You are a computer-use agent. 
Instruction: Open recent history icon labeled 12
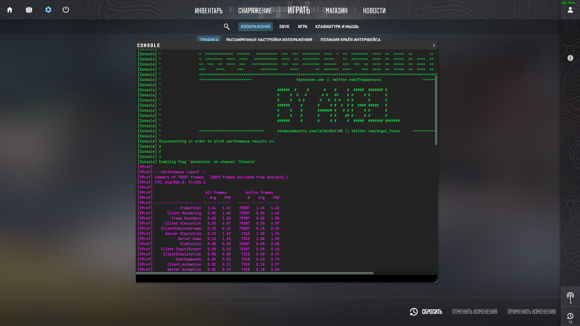[570, 316]
